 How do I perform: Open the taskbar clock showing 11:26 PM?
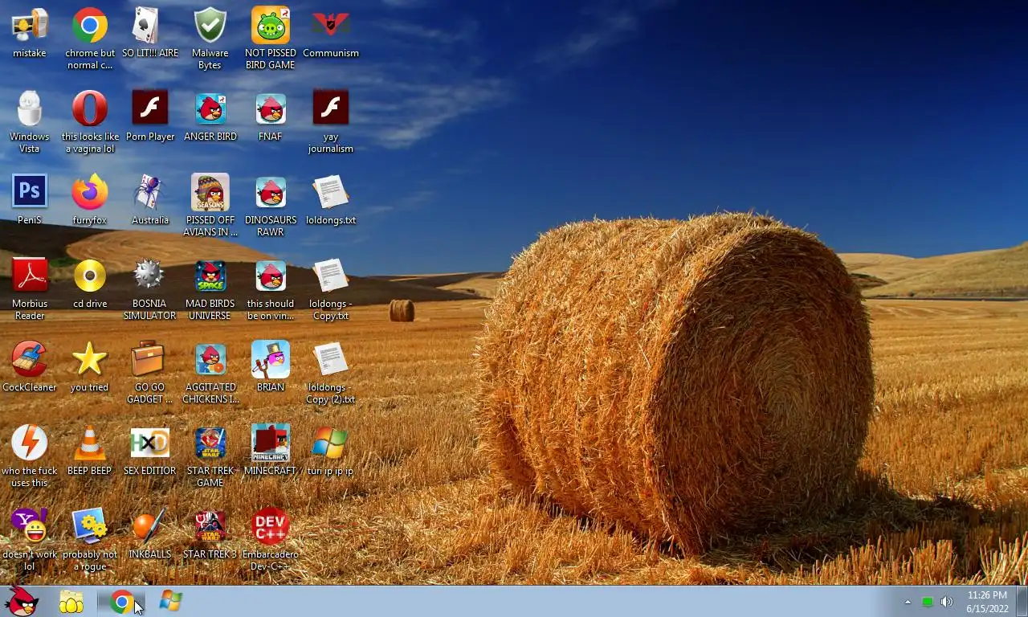click(987, 602)
